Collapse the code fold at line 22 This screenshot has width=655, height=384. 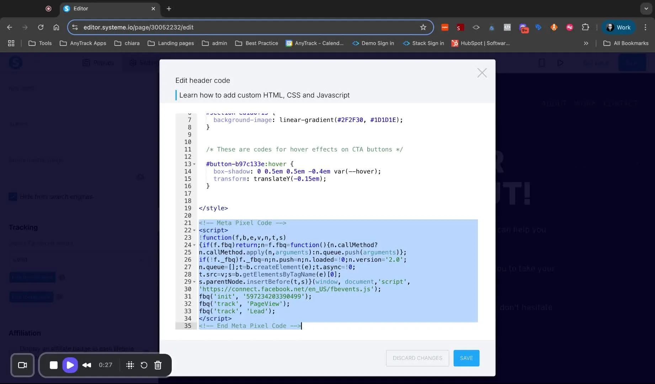coord(194,230)
